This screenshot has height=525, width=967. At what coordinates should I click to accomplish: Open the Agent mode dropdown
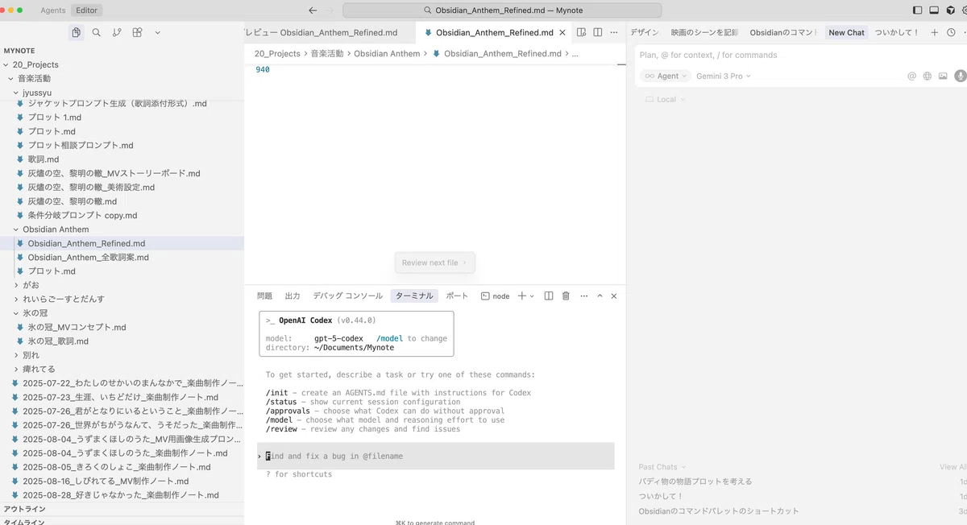666,76
